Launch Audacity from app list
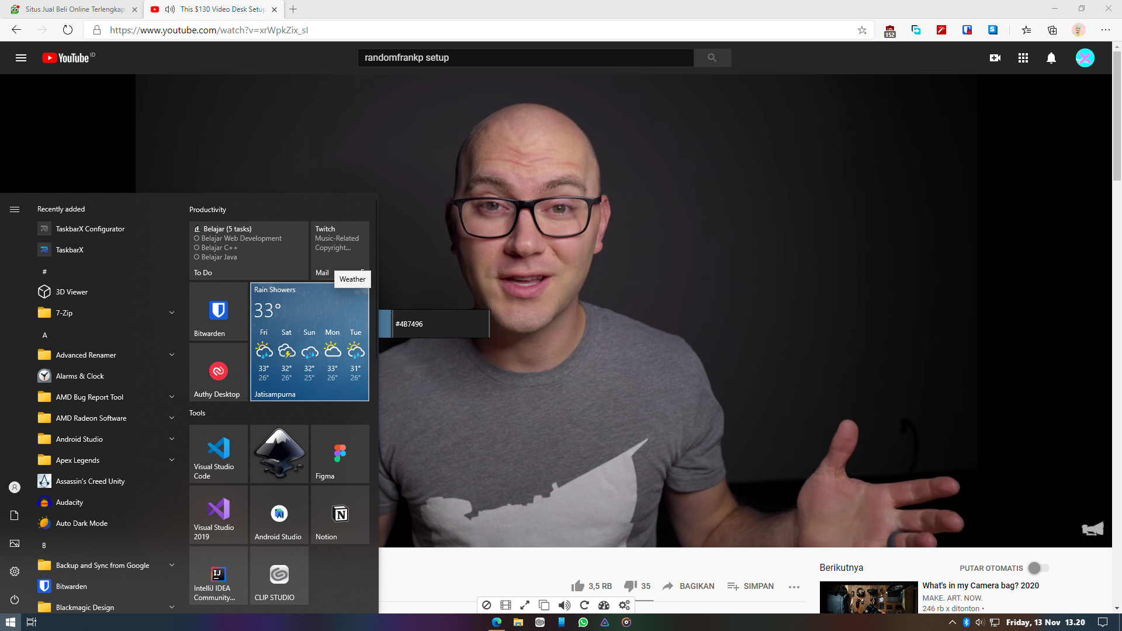The width and height of the screenshot is (1122, 631). click(x=106, y=502)
